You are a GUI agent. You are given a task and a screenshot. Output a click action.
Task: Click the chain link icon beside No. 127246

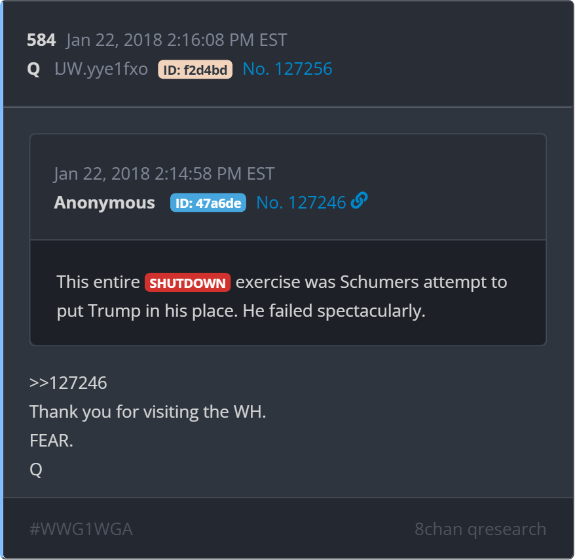(359, 201)
